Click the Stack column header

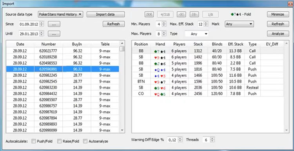coord(198,44)
